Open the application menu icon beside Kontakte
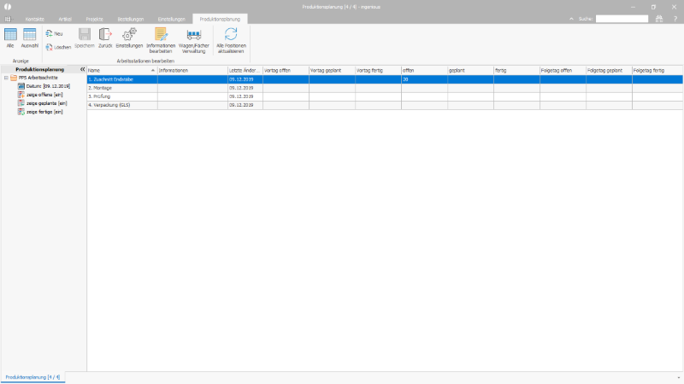684x384 pixels. point(8,19)
